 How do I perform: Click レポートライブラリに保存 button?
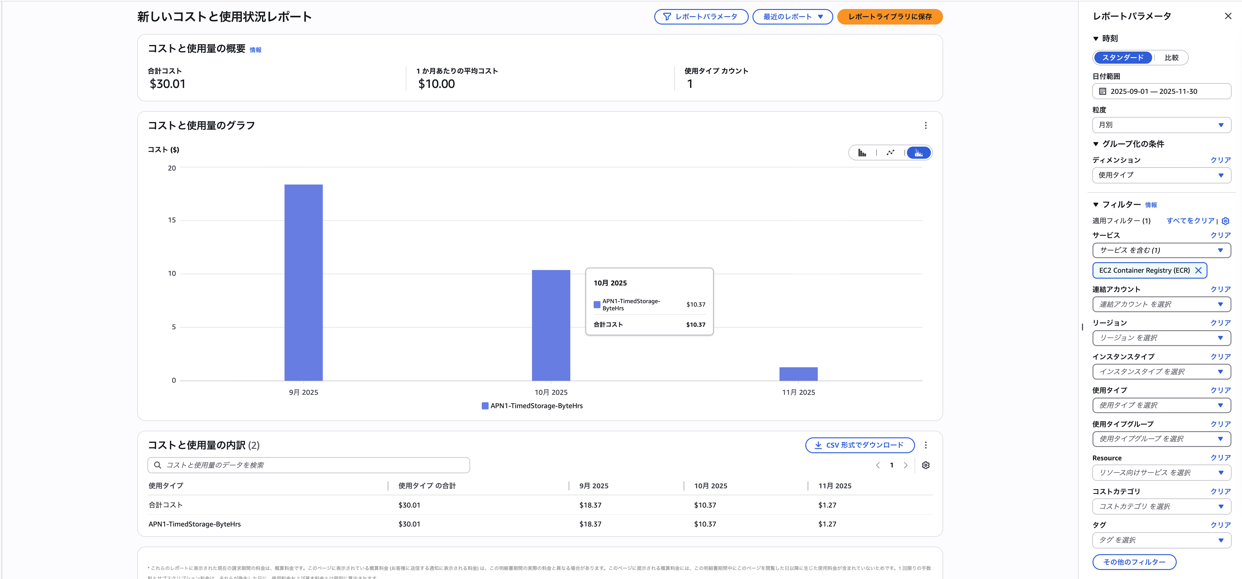tap(890, 17)
